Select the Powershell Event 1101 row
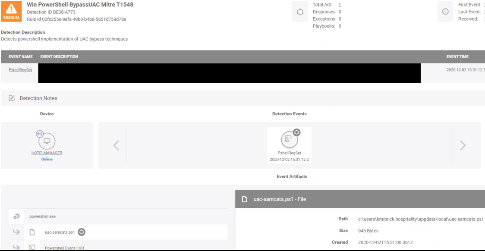The image size is (485, 251). click(118, 245)
